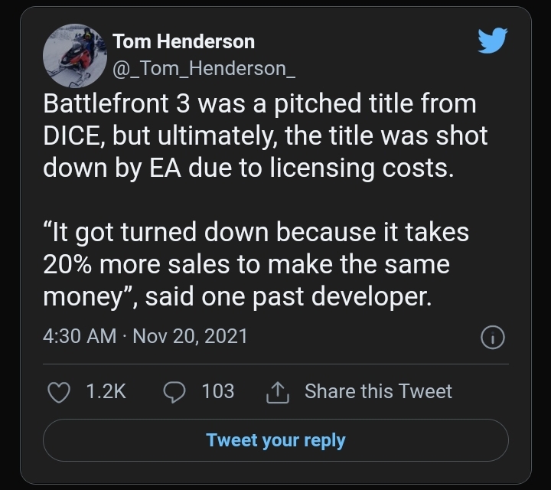Like the tweet with the heart icon

pos(59,392)
